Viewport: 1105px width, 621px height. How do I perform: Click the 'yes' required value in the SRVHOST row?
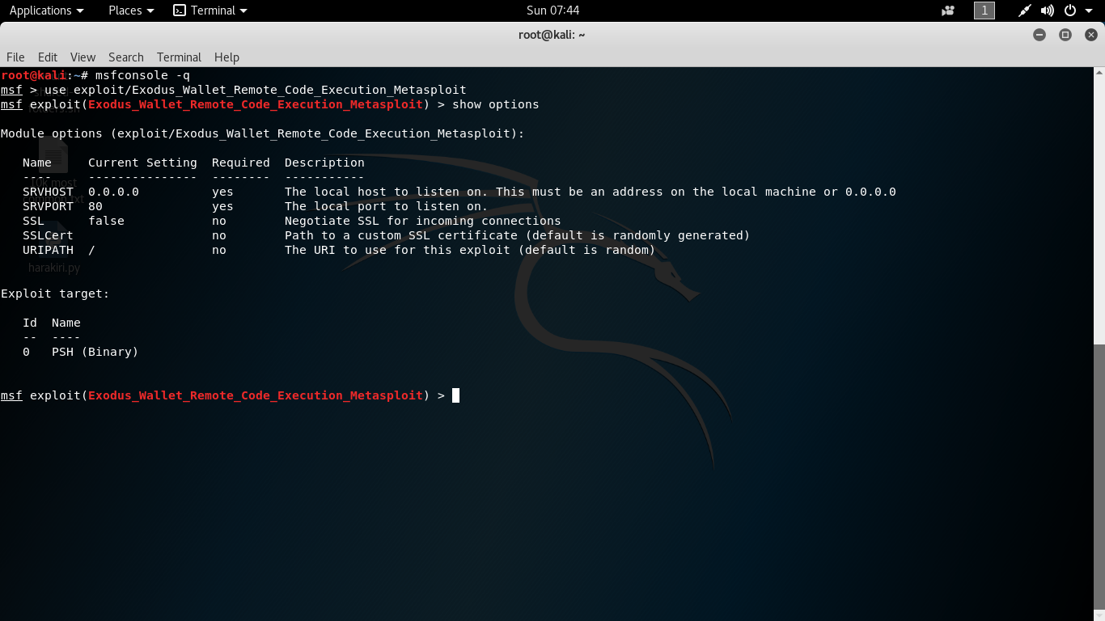point(222,192)
